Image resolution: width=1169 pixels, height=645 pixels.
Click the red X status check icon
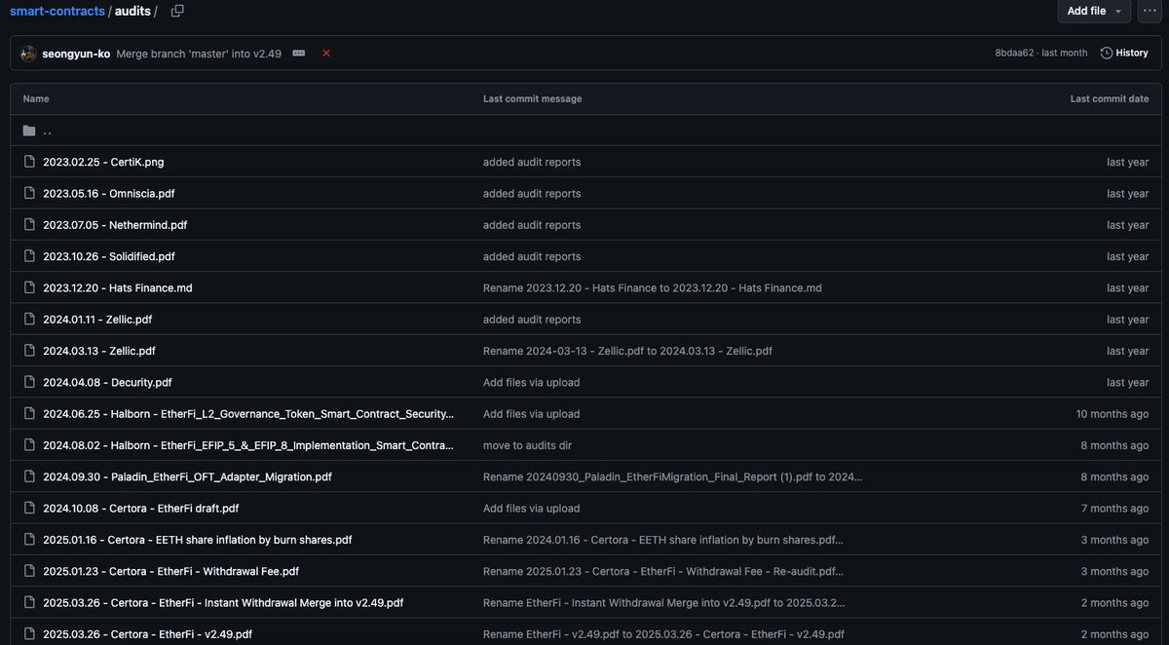(326, 53)
